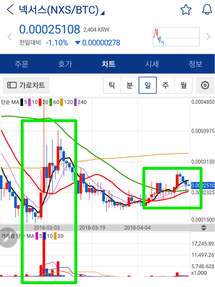Tap the current price 0.00025108

click(50, 29)
